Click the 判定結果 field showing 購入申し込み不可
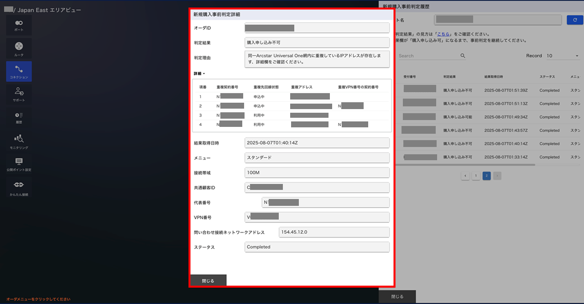The height and width of the screenshot is (304, 584). pos(317,42)
